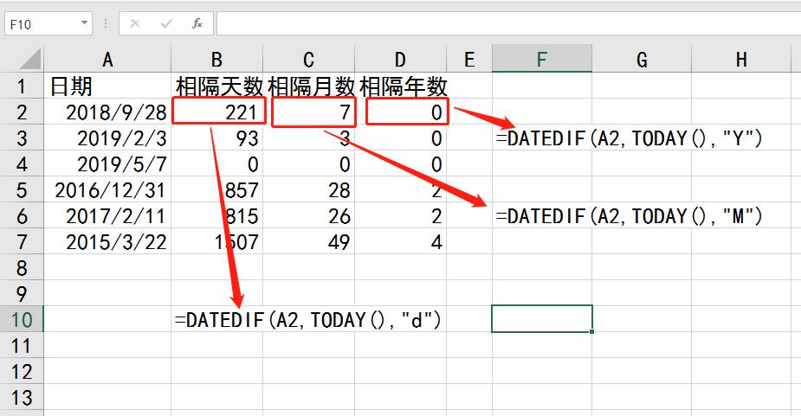Screen dimensions: 801x416
Task: Click the DATEDIF formula text ending "d"
Action: [307, 320]
